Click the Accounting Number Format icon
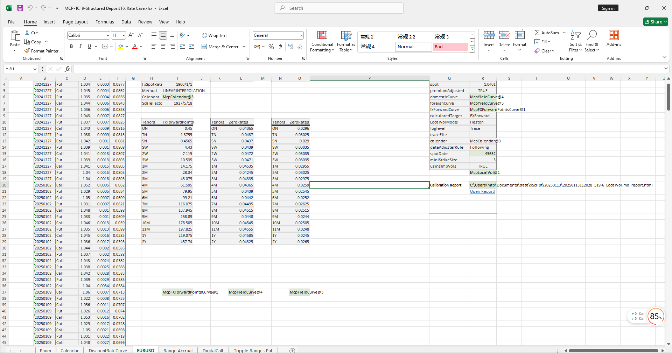 click(257, 47)
